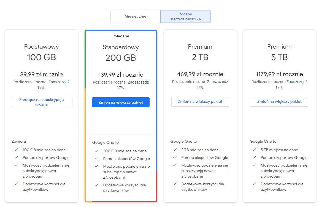322x207 pixels.
Task: Click the 'Pomoc ekspertów Google' checkmark in Podstawowy plan
Action: [16, 158]
